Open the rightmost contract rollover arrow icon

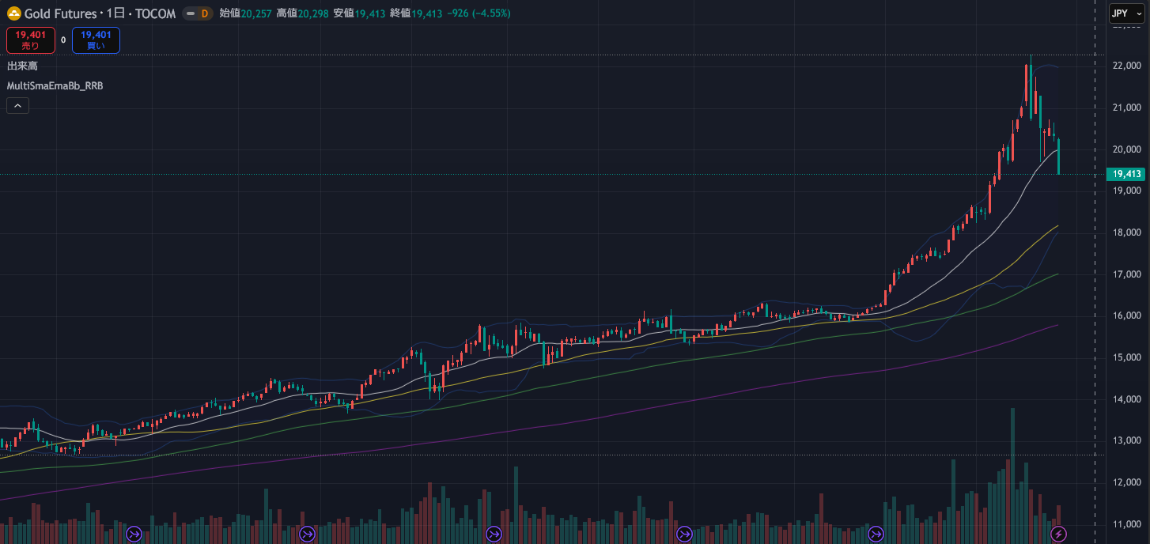click(x=876, y=535)
